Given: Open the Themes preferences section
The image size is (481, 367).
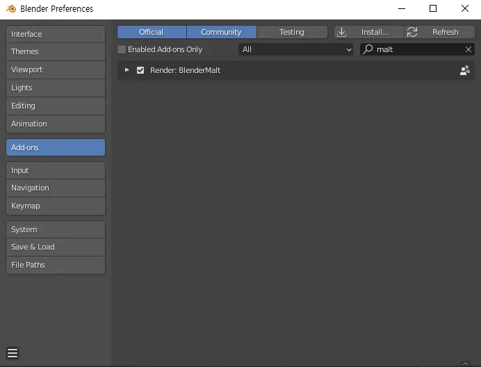Looking at the screenshot, I should 56,51.
